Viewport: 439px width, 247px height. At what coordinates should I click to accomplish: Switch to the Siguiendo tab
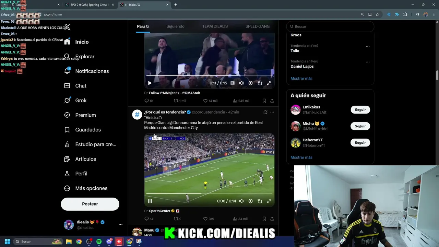pyautogui.click(x=175, y=26)
